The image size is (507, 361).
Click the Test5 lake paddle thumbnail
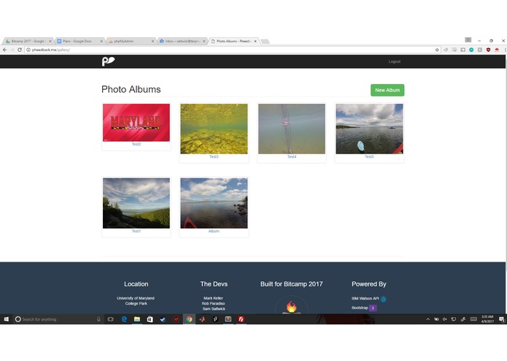pyautogui.click(x=369, y=129)
